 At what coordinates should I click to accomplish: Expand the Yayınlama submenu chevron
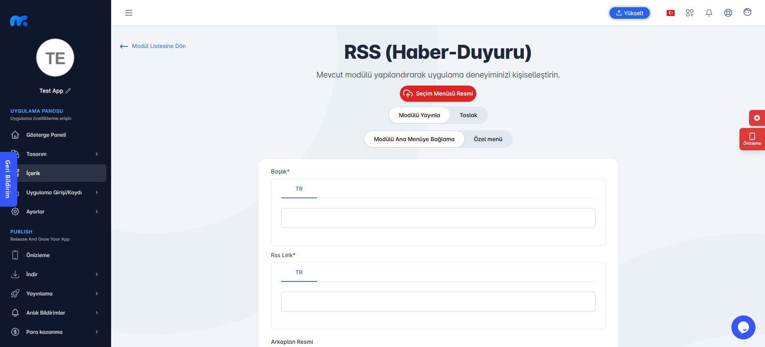(97, 293)
